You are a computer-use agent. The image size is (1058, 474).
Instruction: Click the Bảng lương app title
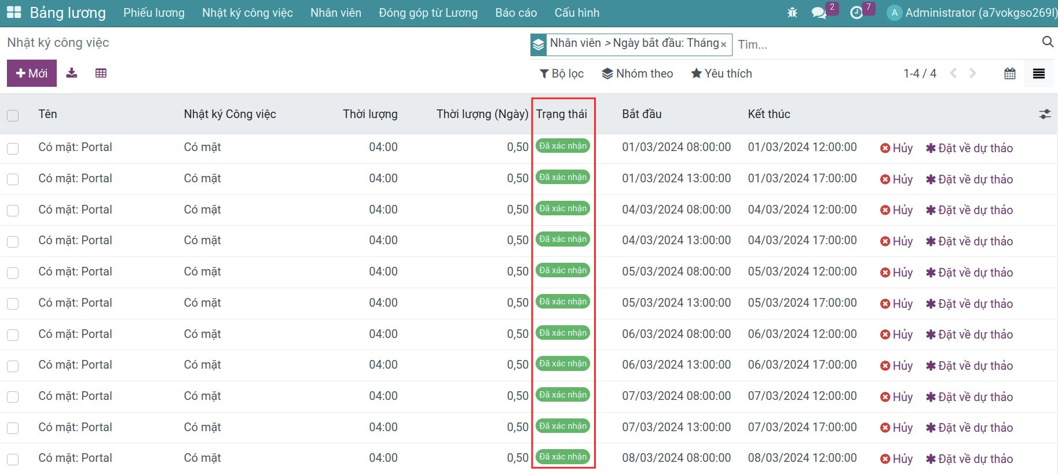(68, 13)
